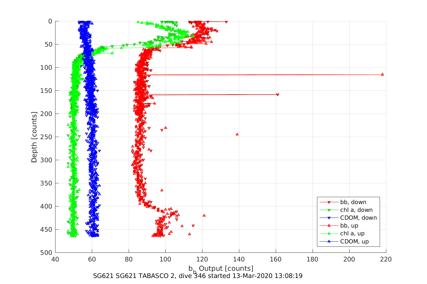The height and width of the screenshot is (284, 427).
Task: Click the x-axis tick label 40
Action: click(x=55, y=259)
